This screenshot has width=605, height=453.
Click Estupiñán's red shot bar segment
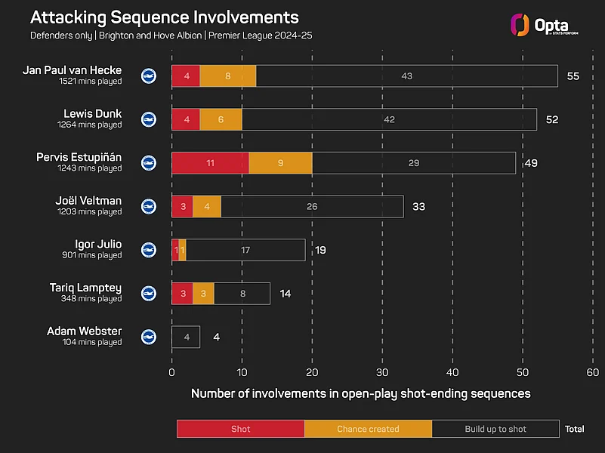click(210, 163)
